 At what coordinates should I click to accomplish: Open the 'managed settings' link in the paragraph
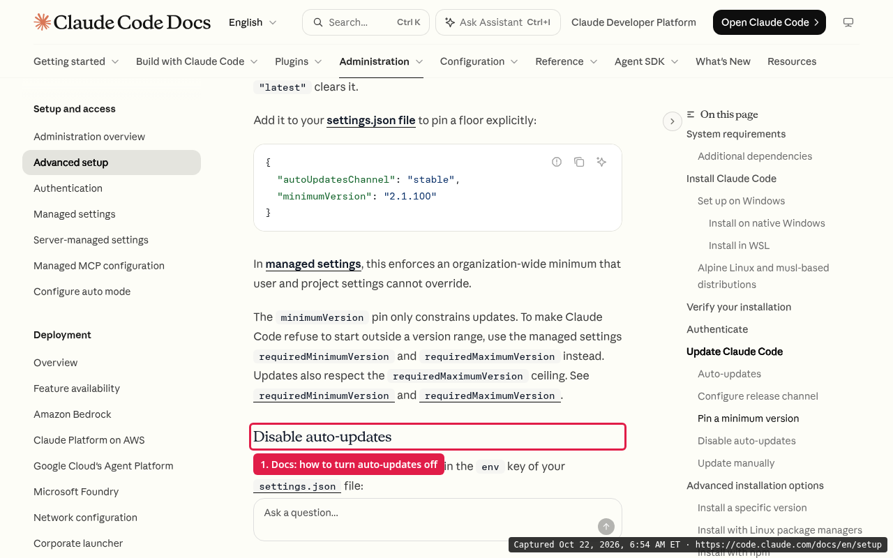coord(313,264)
